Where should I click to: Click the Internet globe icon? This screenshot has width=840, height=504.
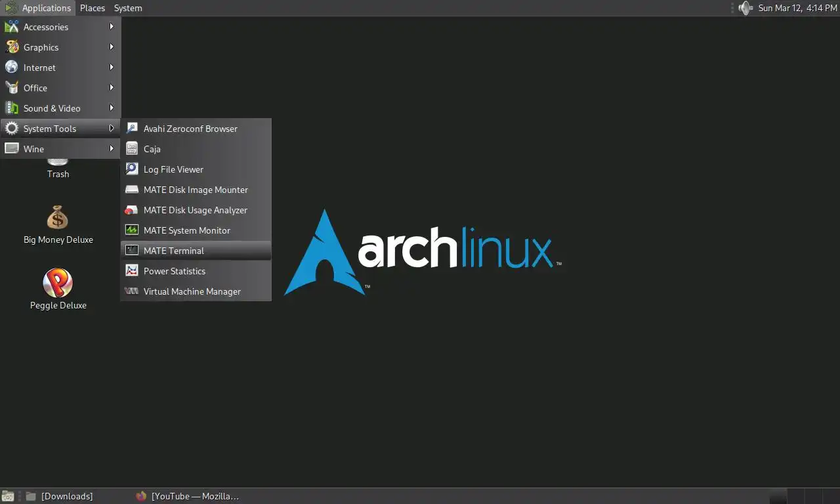click(12, 68)
